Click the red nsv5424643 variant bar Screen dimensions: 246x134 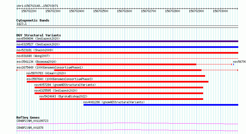pyautogui.click(x=121, y=99)
